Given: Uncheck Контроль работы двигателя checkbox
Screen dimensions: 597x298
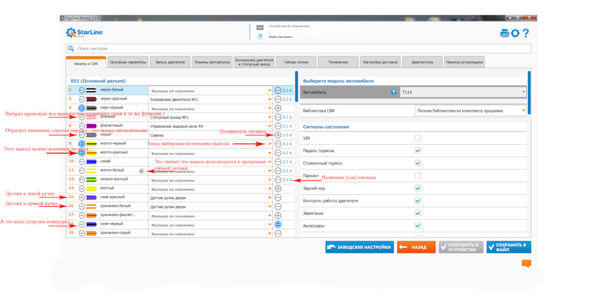Looking at the screenshot, I should tap(418, 201).
